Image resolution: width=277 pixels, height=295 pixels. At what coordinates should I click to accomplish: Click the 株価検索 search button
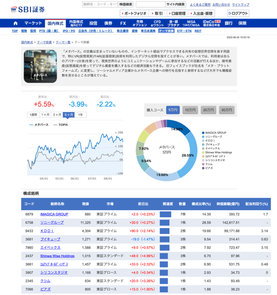pyautogui.click(x=126, y=4)
